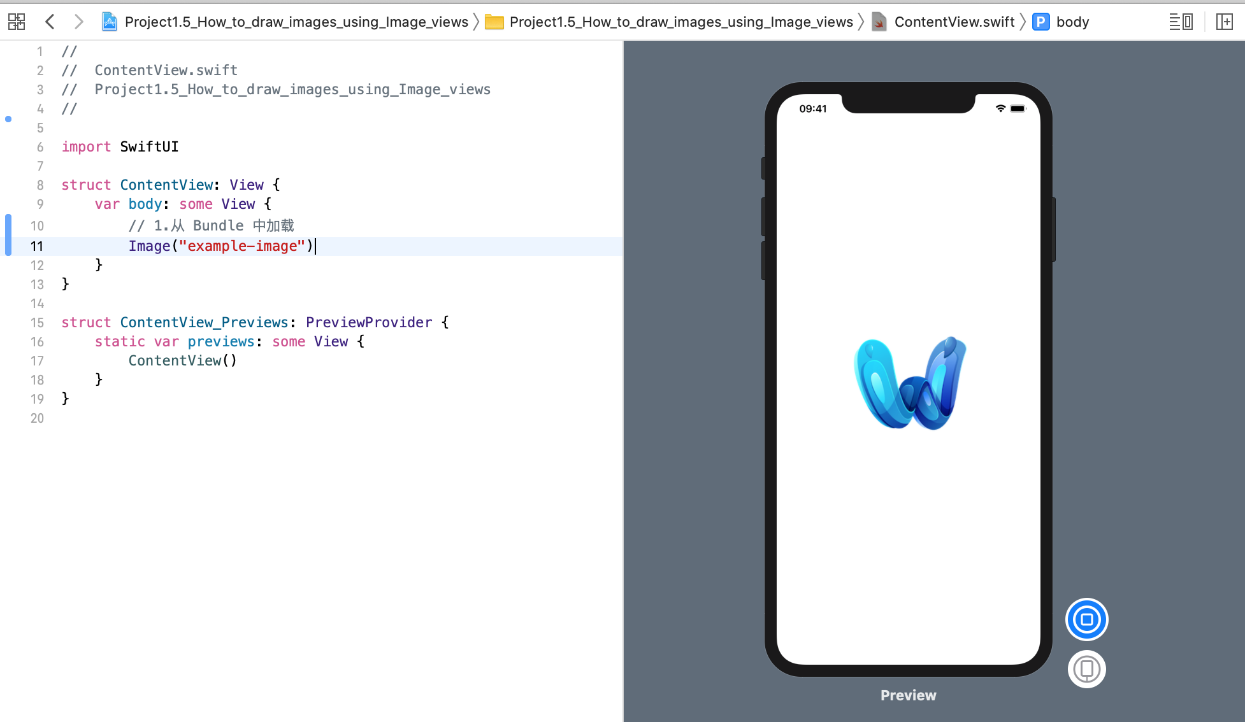Viewport: 1245px width, 722px height.
Task: Click the property P icon in breadcrumb
Action: coord(1041,22)
